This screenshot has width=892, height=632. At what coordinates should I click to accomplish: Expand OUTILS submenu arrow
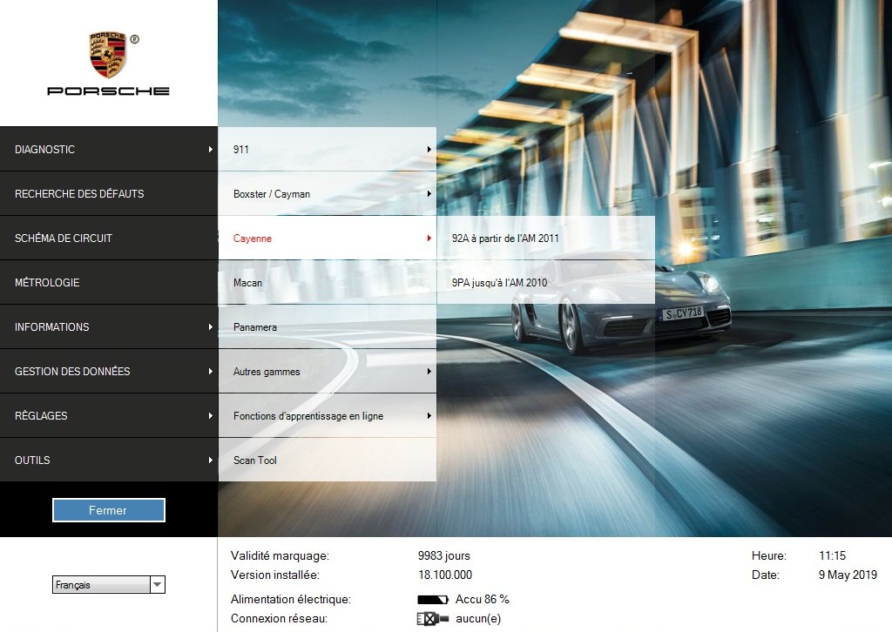coord(211,460)
